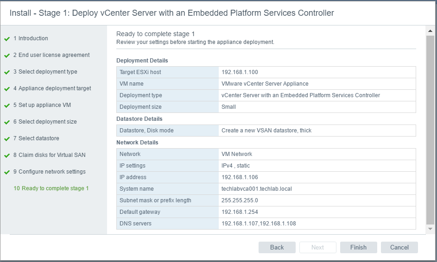The width and height of the screenshot is (437, 262).
Task: Go to step 6 Select deployment size
Action: point(45,122)
